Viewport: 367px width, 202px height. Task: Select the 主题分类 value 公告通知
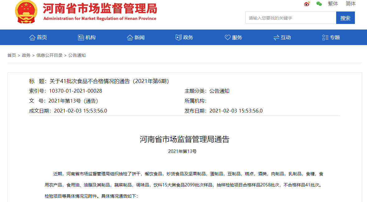(x=219, y=91)
